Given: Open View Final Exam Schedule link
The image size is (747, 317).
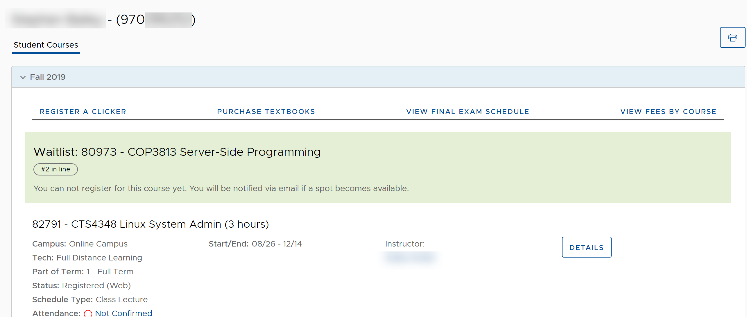Looking at the screenshot, I should [468, 112].
